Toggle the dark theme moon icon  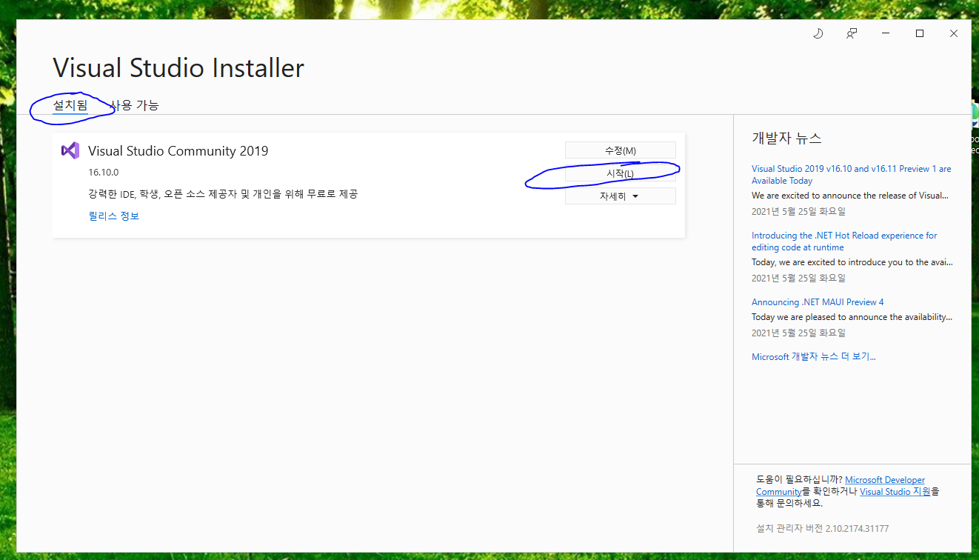pyautogui.click(x=818, y=33)
